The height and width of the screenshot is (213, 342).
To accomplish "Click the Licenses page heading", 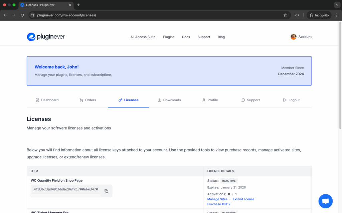I will 39,119.
